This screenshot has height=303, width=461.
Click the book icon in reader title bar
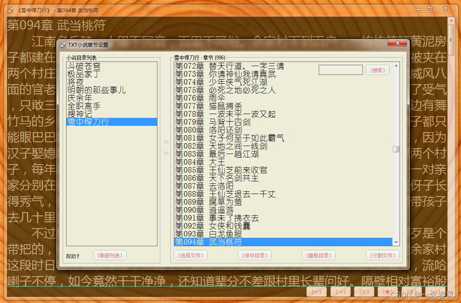tap(11, 10)
